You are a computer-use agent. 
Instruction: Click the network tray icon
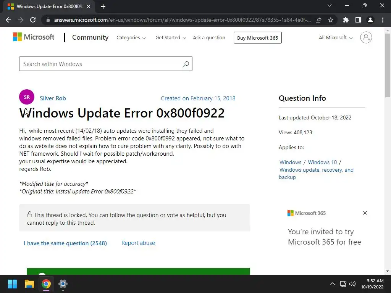tap(343, 284)
